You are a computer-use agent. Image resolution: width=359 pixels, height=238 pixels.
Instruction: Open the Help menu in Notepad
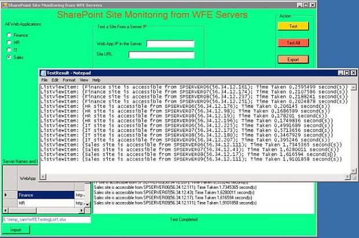pos(96,80)
